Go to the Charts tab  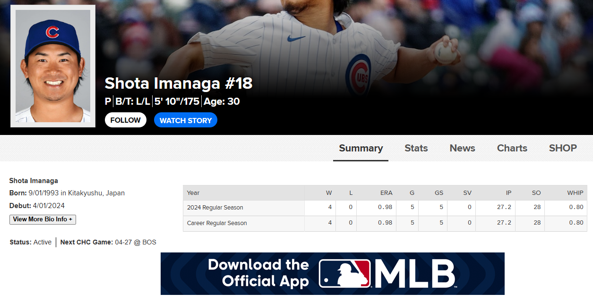coord(512,148)
